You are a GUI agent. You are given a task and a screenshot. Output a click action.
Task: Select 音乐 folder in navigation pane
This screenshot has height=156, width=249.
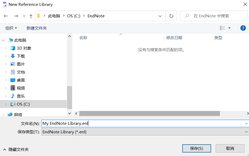tap(21, 96)
